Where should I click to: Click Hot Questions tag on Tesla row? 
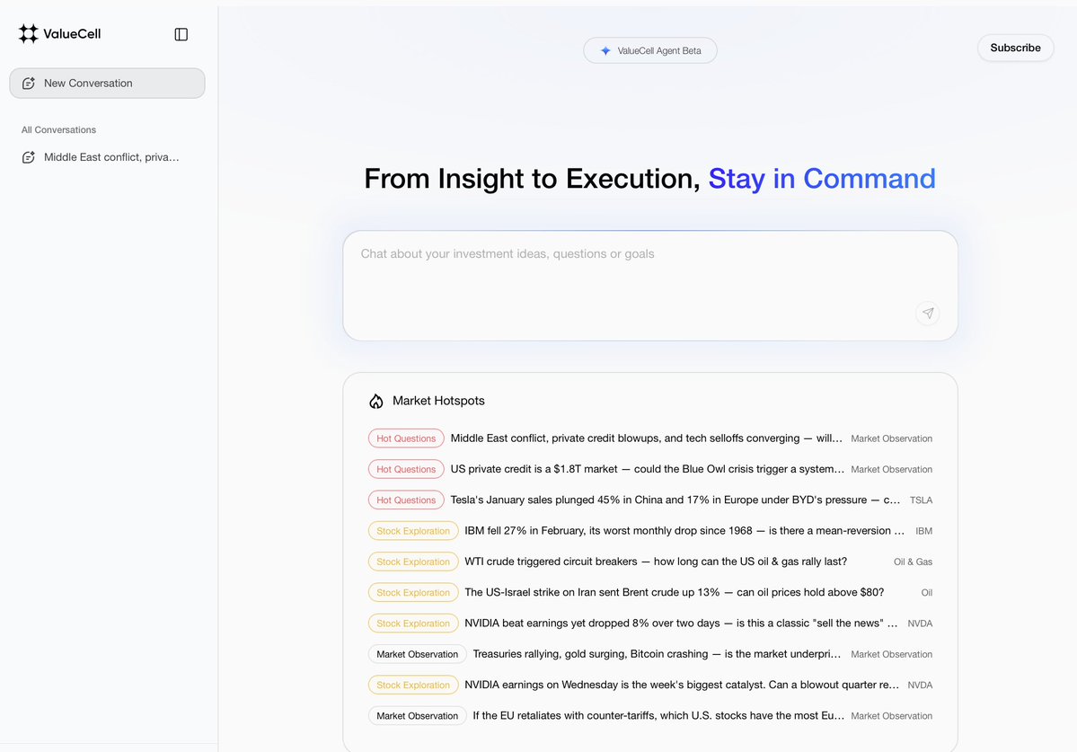(406, 500)
